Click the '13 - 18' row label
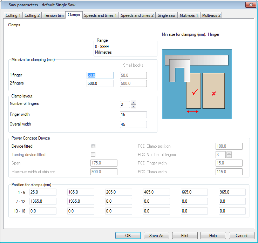Screen dimensions: 258x243 tap(19, 211)
